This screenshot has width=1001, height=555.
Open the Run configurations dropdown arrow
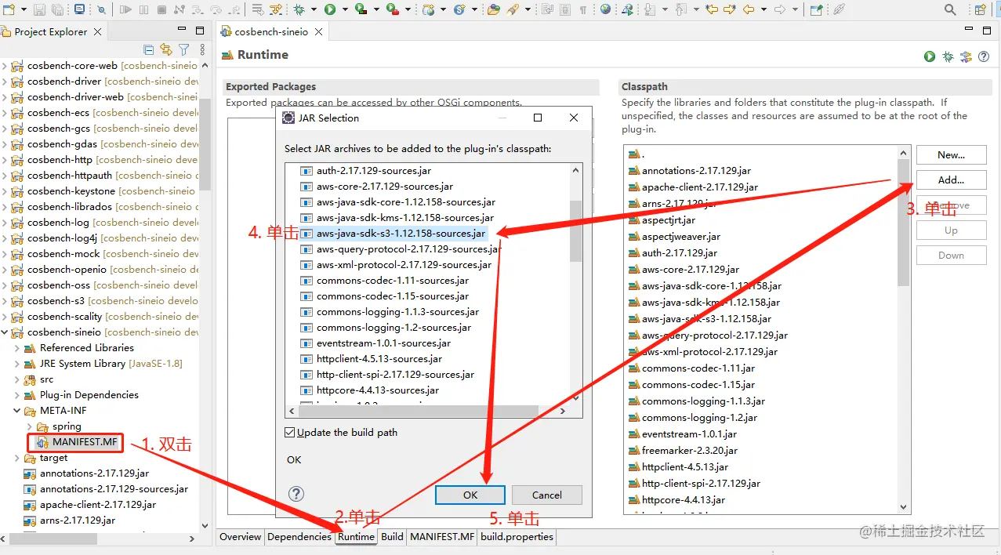tap(344, 9)
